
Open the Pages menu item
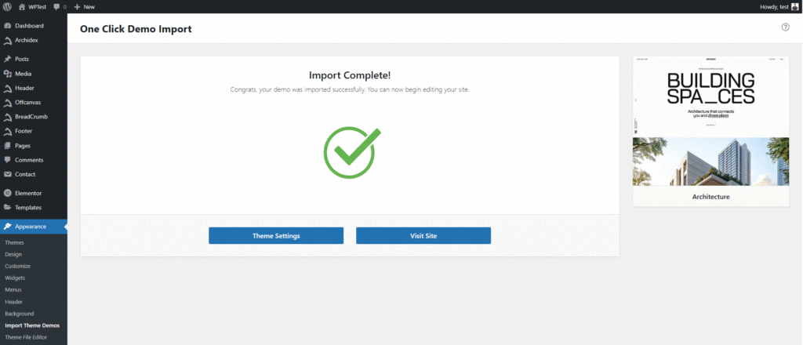click(24, 146)
